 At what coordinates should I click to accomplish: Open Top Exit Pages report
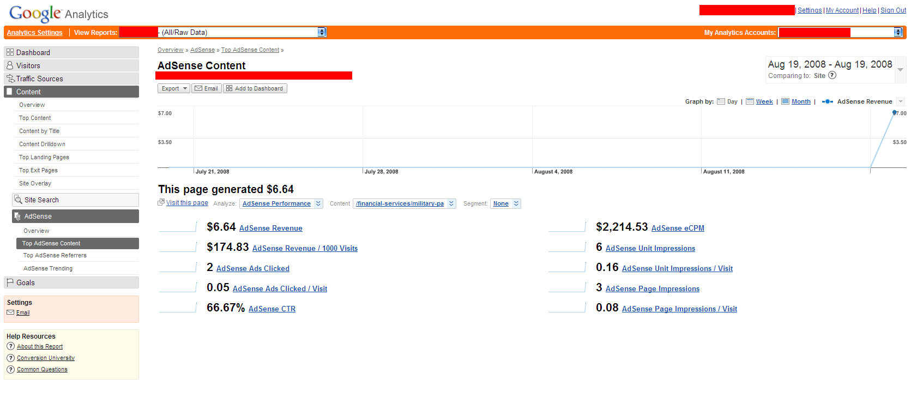point(38,170)
